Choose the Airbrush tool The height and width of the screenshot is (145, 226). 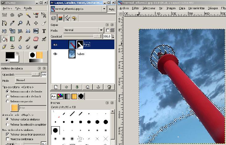point(44,39)
